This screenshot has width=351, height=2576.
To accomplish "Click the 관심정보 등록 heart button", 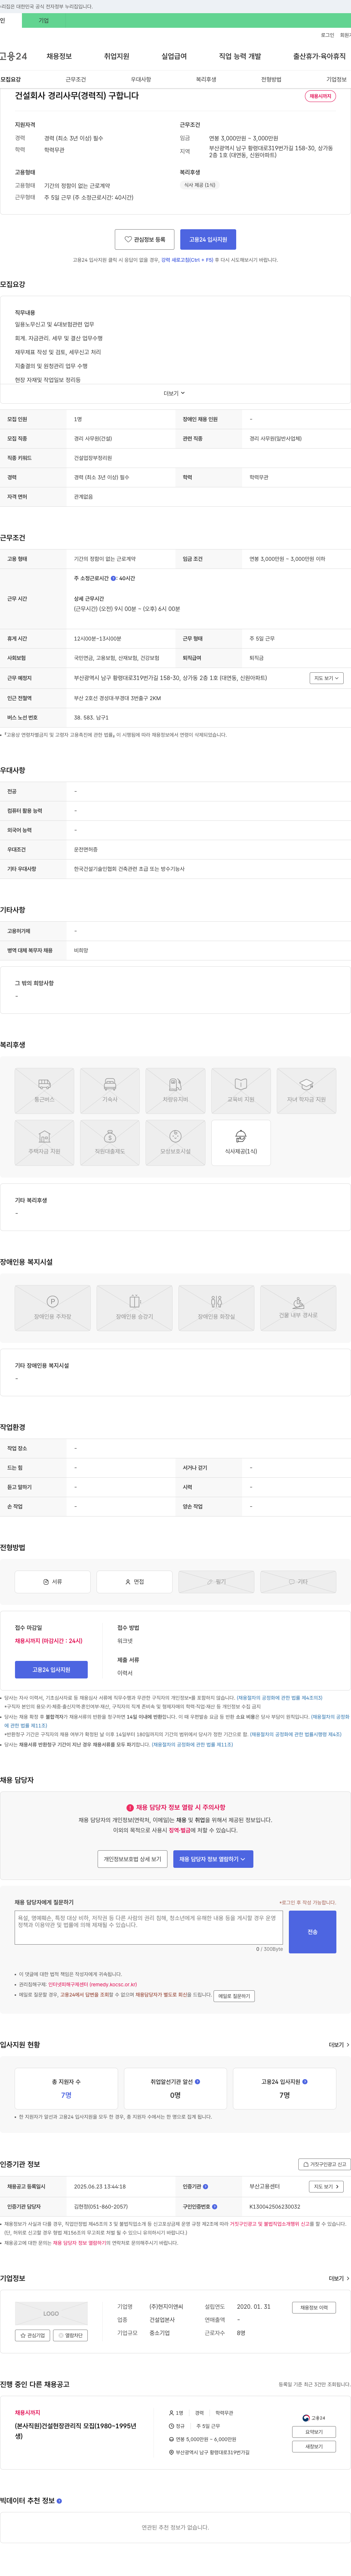I will (x=145, y=239).
